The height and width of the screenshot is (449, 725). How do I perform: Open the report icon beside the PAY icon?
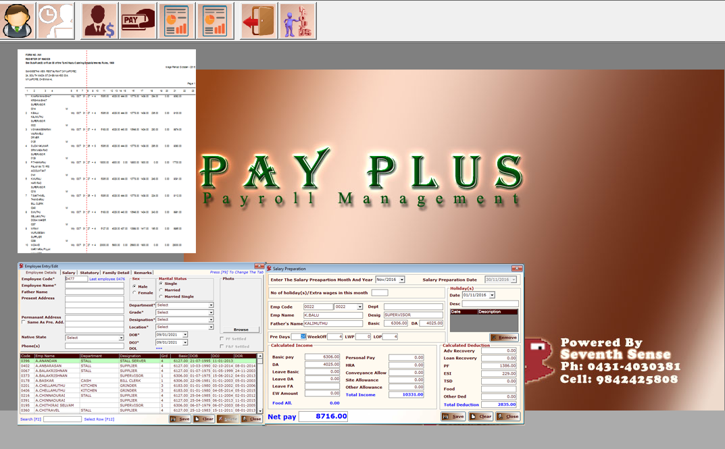click(x=176, y=20)
